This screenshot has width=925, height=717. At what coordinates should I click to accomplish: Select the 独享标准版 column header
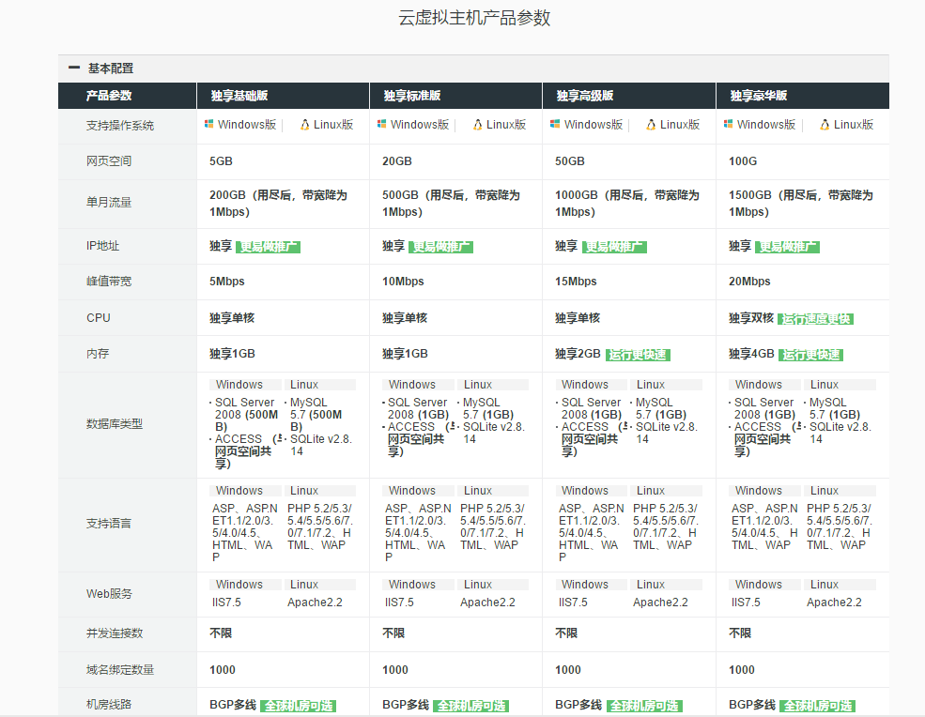click(456, 96)
